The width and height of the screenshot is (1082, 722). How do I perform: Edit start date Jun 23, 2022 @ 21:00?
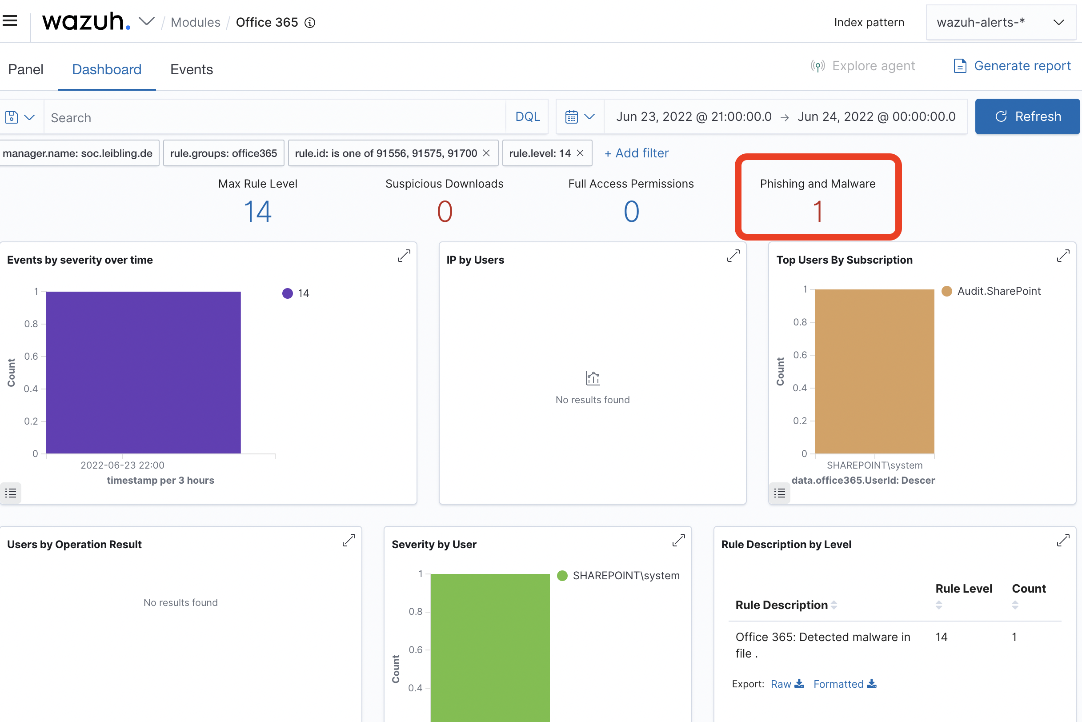tap(694, 117)
